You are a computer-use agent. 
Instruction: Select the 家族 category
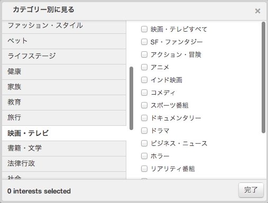pos(64,87)
